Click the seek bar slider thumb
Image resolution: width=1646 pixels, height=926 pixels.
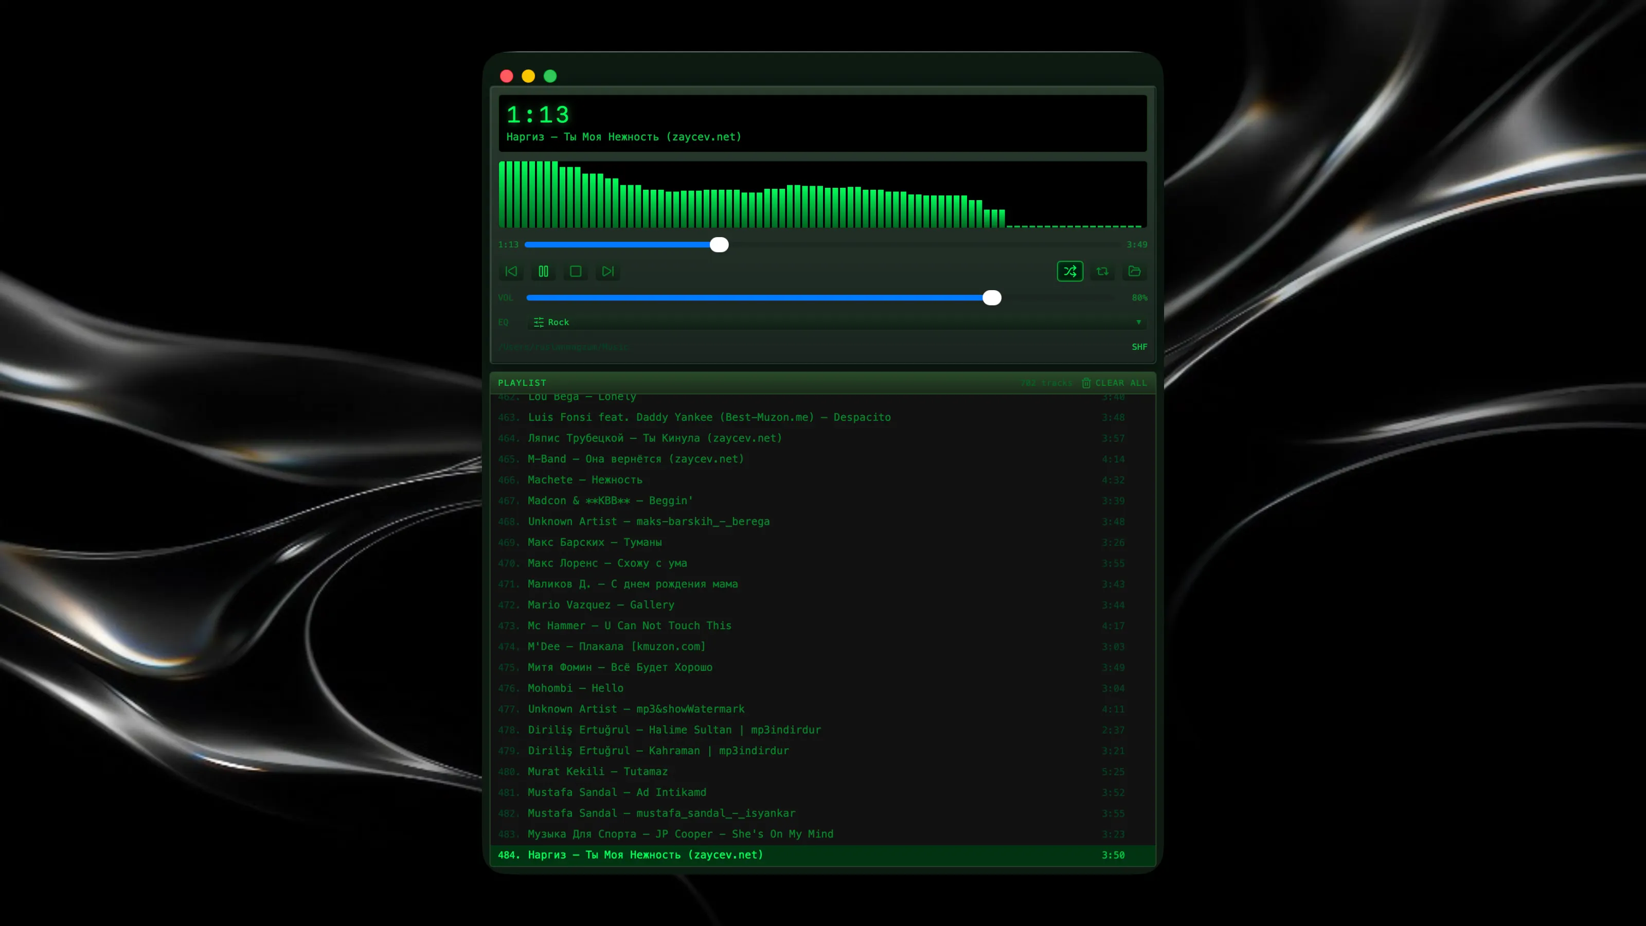(x=719, y=245)
